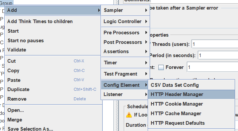
Task: Click the loop count field beside Forever
Action: point(212,67)
